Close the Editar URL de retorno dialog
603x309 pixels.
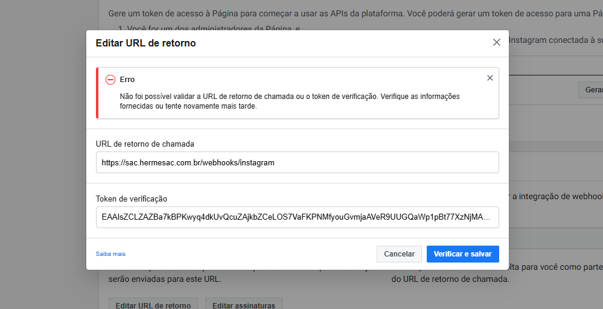pyautogui.click(x=497, y=42)
